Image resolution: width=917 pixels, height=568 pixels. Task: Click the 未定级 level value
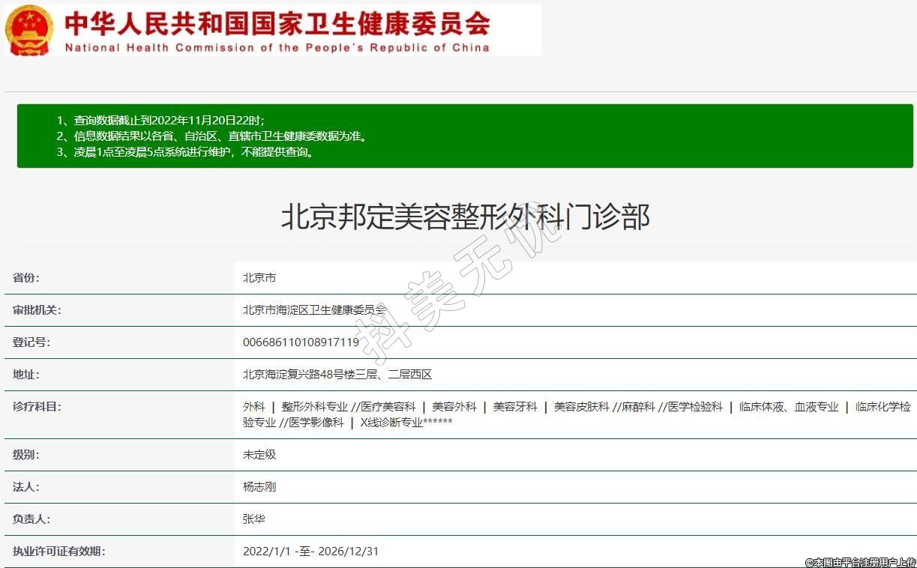coord(259,455)
